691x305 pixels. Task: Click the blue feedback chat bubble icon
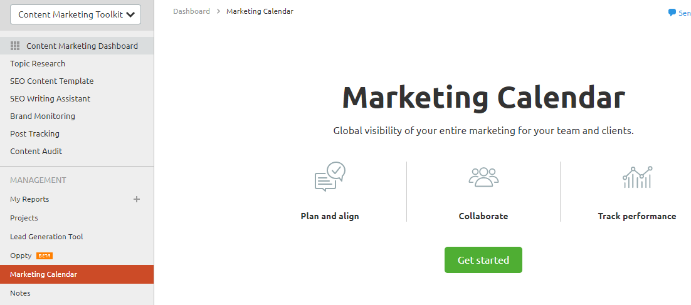coord(672,13)
